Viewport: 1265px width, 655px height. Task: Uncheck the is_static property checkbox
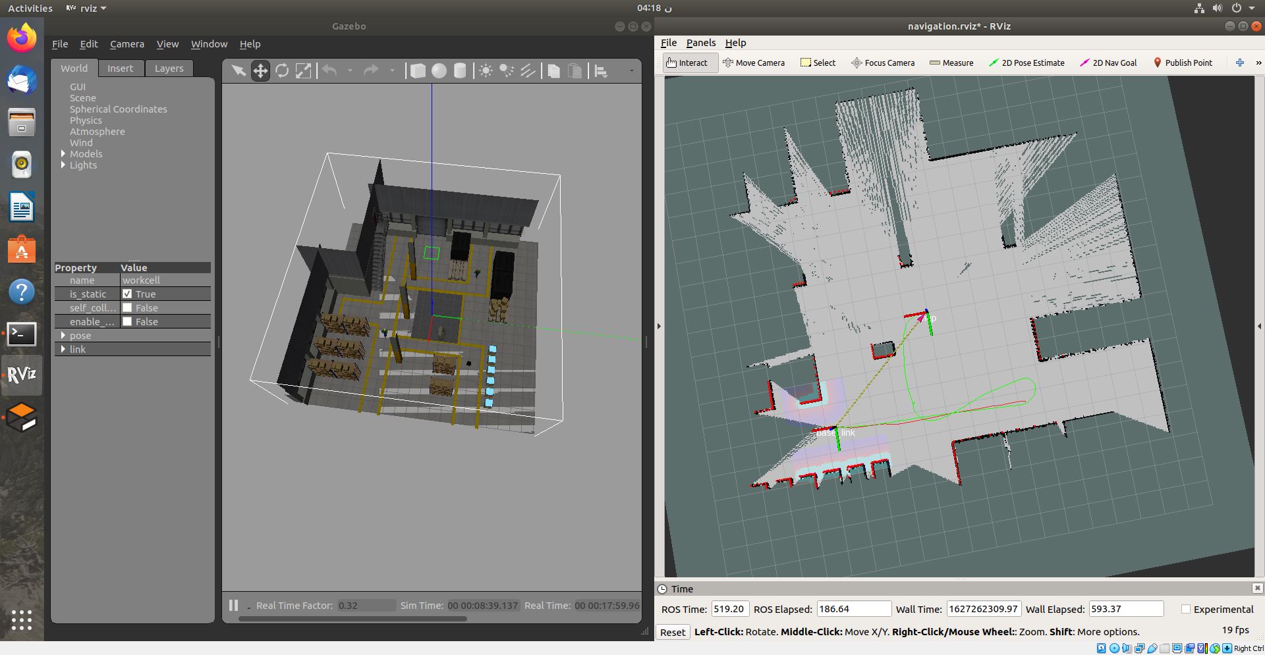pos(127,294)
